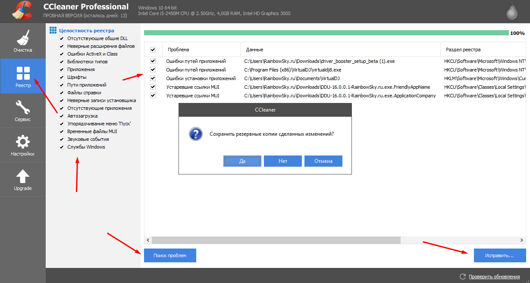Click the Поиск проблем button
This screenshot has height=283, width=530.
point(170,255)
